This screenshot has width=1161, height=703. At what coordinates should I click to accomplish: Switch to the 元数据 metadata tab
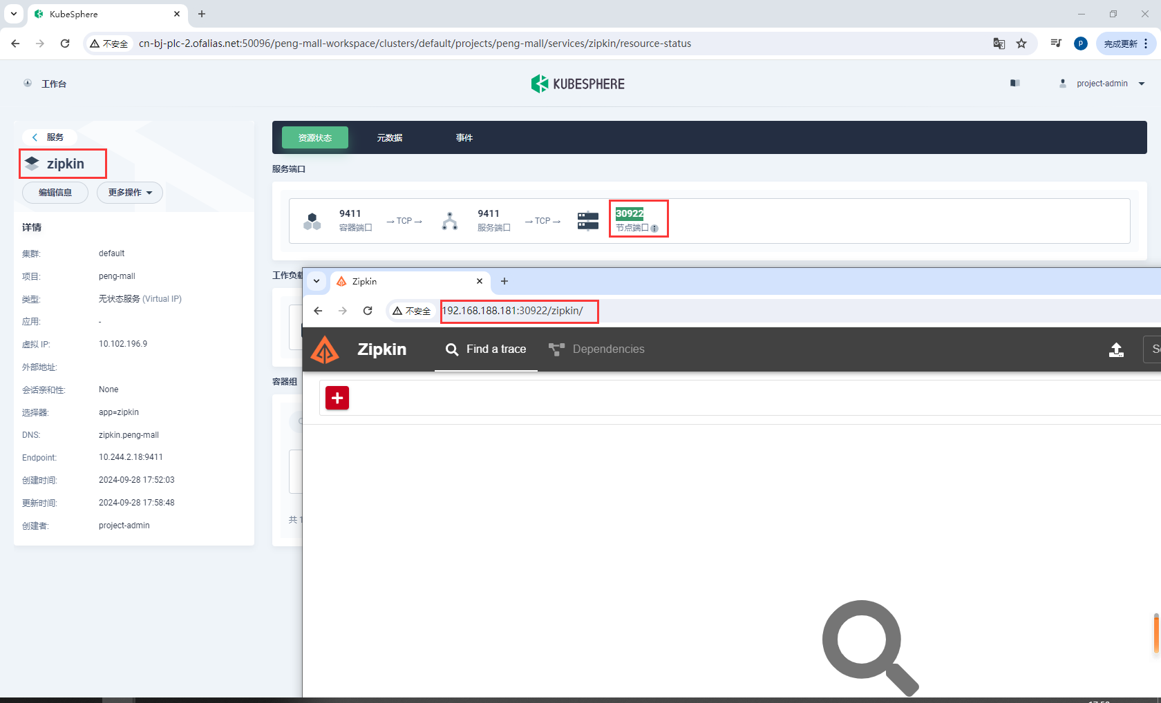click(390, 137)
